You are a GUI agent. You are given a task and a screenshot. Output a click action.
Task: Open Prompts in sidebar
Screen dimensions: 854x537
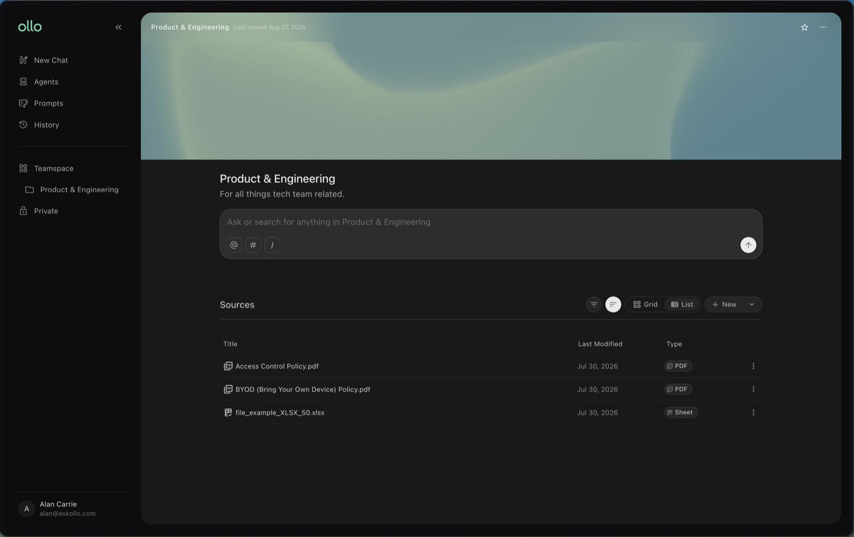pos(41,103)
